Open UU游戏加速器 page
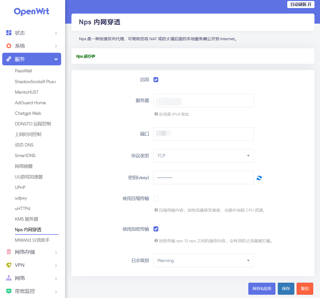Screen dimensions: 320x298 [x=29, y=177]
